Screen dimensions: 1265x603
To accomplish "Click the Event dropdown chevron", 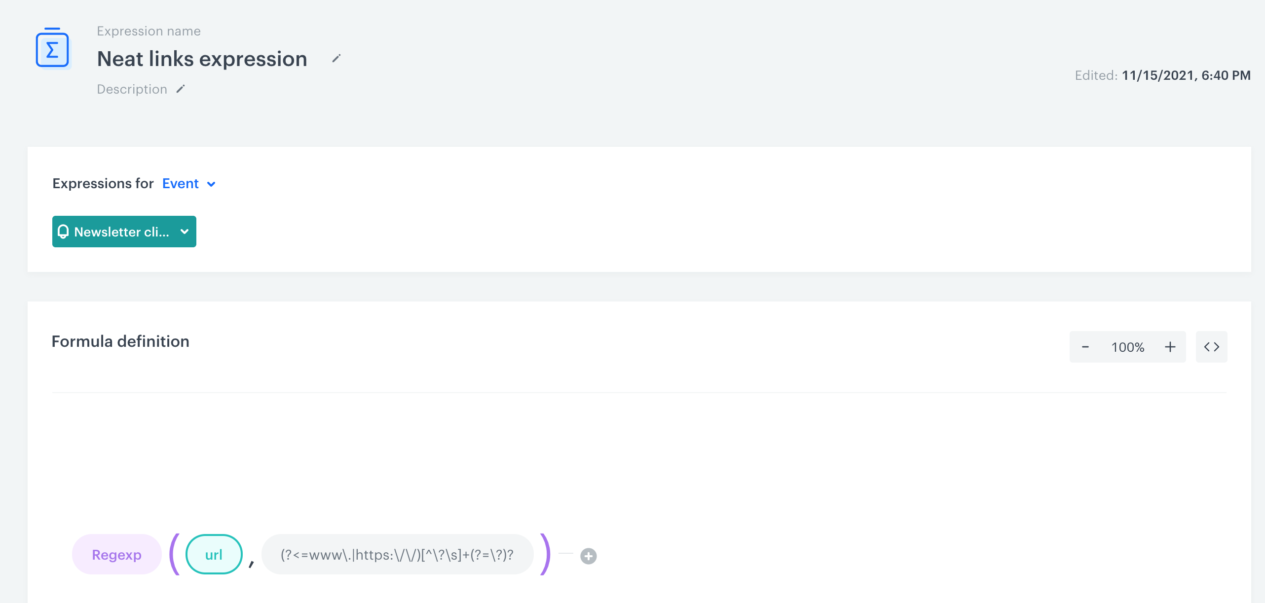I will [211, 184].
